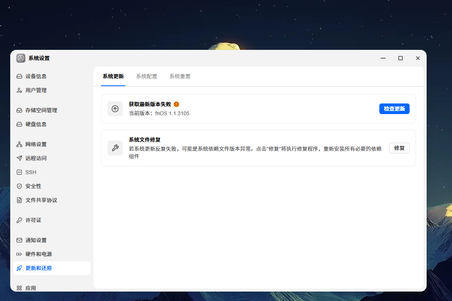Select the SSH menu entry
This screenshot has height=301, width=452.
pos(52,172)
